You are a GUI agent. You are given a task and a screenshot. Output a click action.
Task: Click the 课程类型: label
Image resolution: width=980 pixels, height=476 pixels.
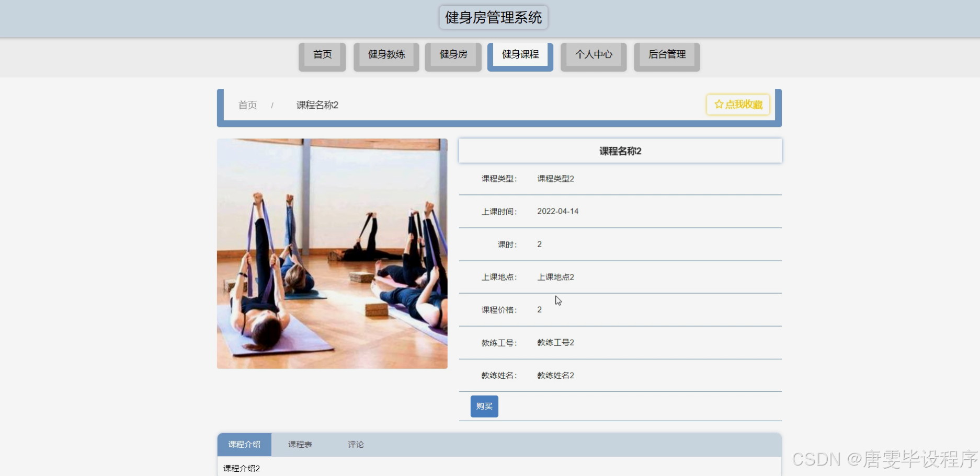click(499, 179)
